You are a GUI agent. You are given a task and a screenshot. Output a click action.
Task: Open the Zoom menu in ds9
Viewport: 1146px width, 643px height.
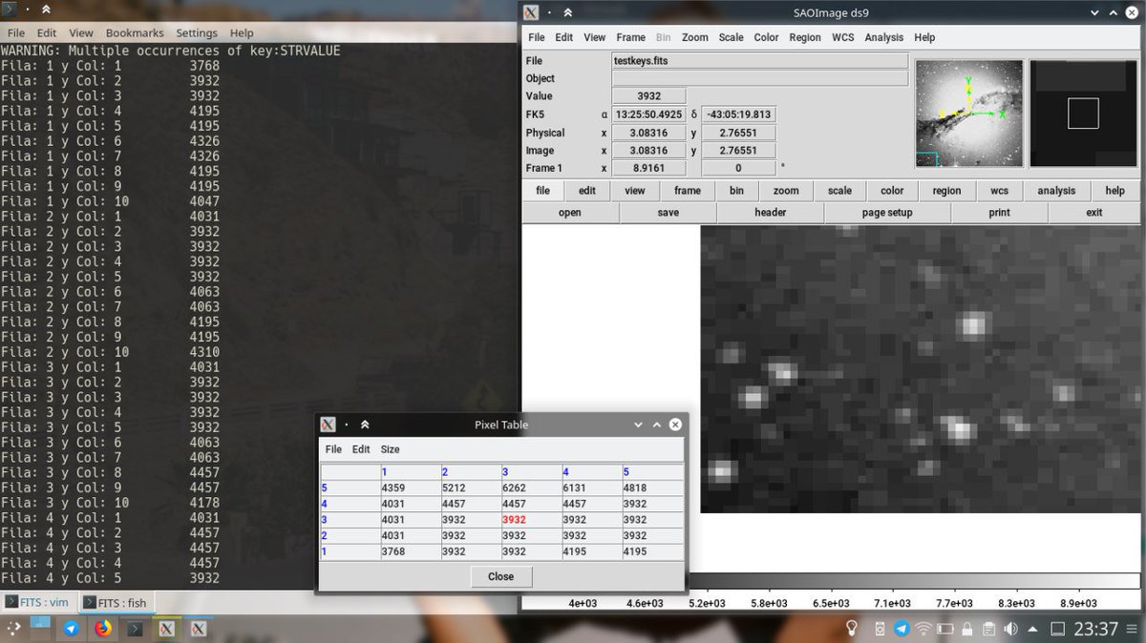point(695,37)
